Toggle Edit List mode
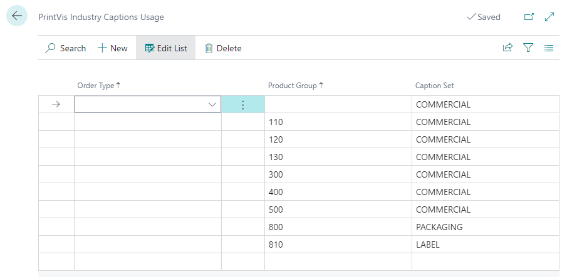Image resolution: width=572 pixels, height=277 pixels. [166, 48]
